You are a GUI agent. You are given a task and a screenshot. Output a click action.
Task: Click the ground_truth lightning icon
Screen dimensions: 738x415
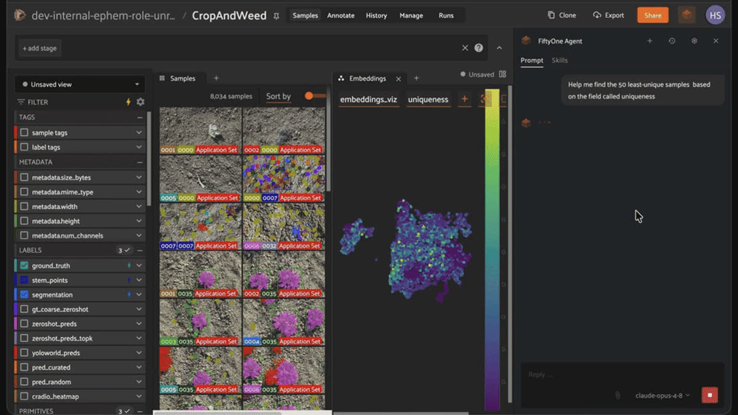(x=129, y=266)
